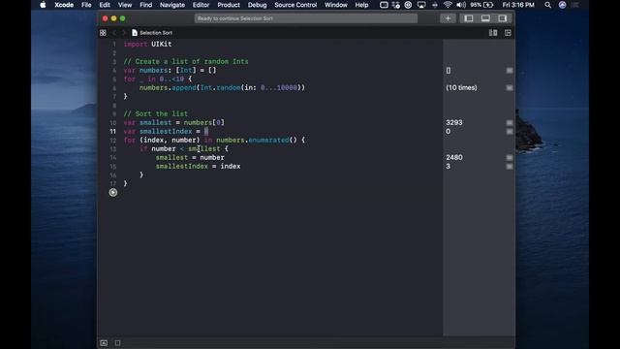Open the File menu
The image size is (620, 349).
pos(86,5)
